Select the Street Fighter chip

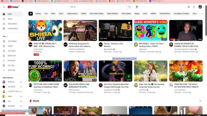126,14
